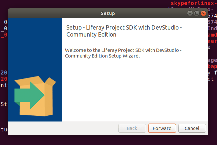Minimize the Setup window
The height and width of the screenshot is (145, 217).
point(190,13)
